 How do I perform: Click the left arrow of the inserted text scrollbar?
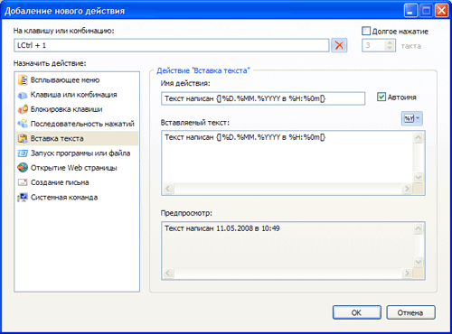click(x=168, y=189)
